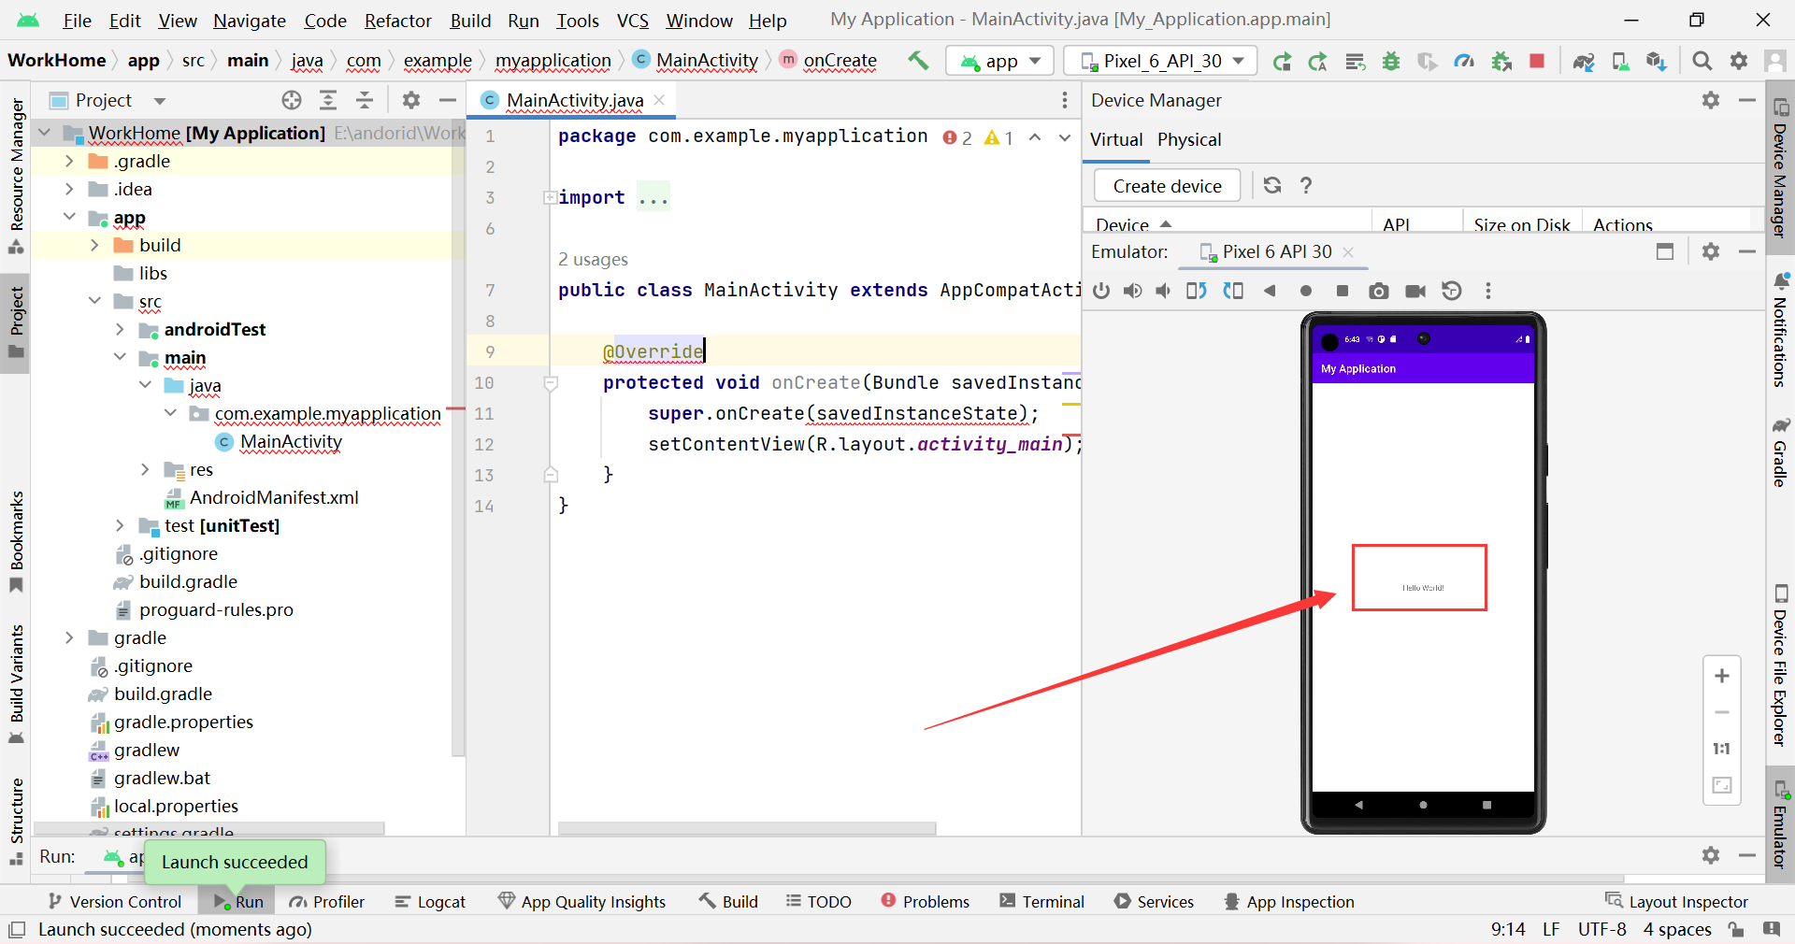The height and width of the screenshot is (944, 1795).
Task: Take emulator screenshot camera icon
Action: click(1379, 291)
